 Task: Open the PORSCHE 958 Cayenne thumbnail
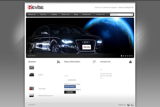tap(32, 95)
